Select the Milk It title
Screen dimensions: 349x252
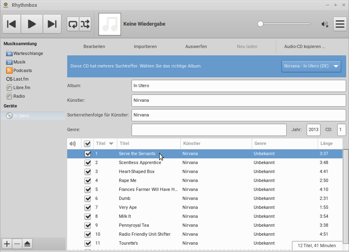(125, 216)
